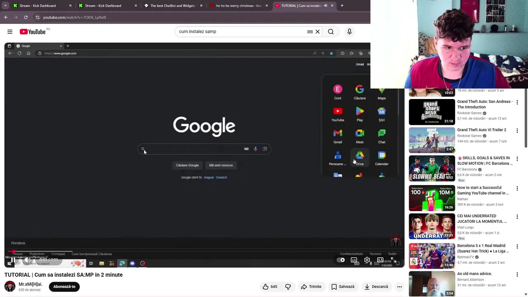Open options for An old mans advice
Screen dimensions: 528x297
[517, 275]
